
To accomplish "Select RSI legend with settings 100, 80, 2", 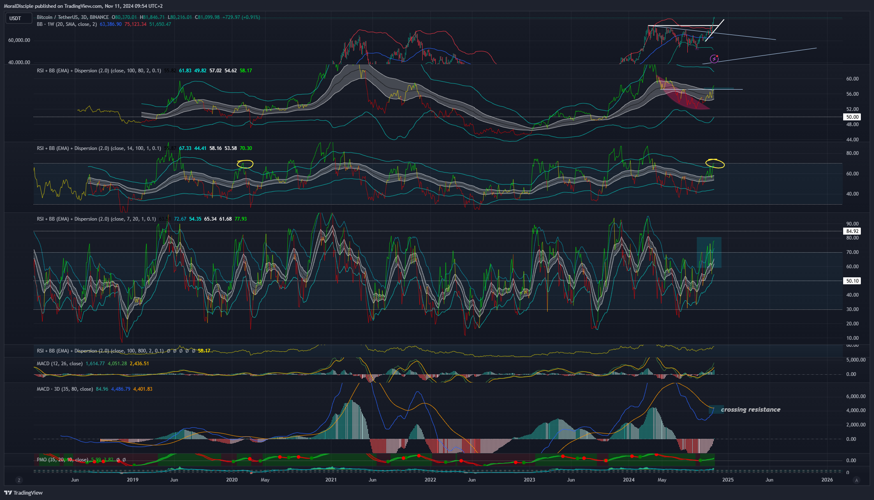I will click(99, 71).
